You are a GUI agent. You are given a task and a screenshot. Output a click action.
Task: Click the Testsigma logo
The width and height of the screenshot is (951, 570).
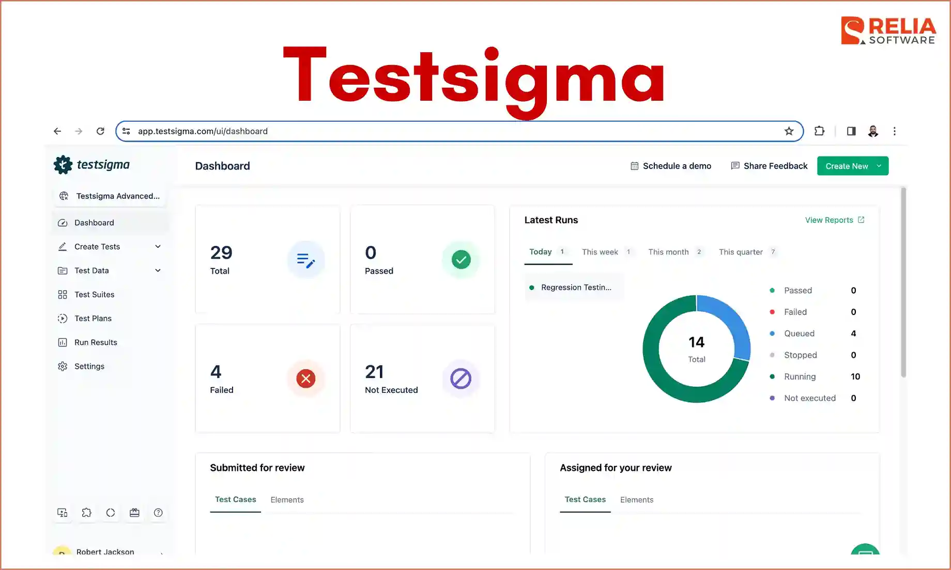click(92, 164)
